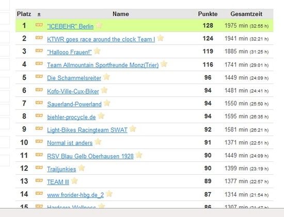This screenshot has height=217, width=284.
Task: Open the Kofo-Ville-Cux-Biker link
Action: pos(73,91)
